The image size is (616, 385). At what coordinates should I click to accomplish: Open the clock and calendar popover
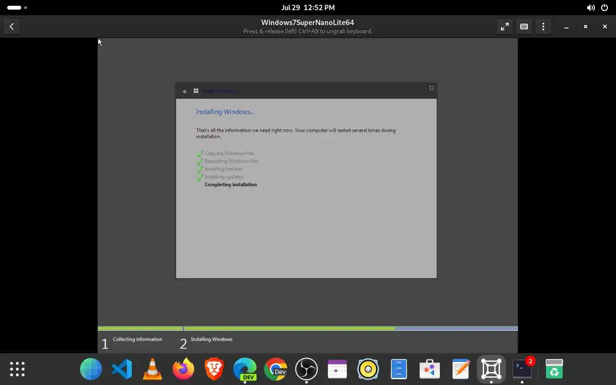pos(308,8)
